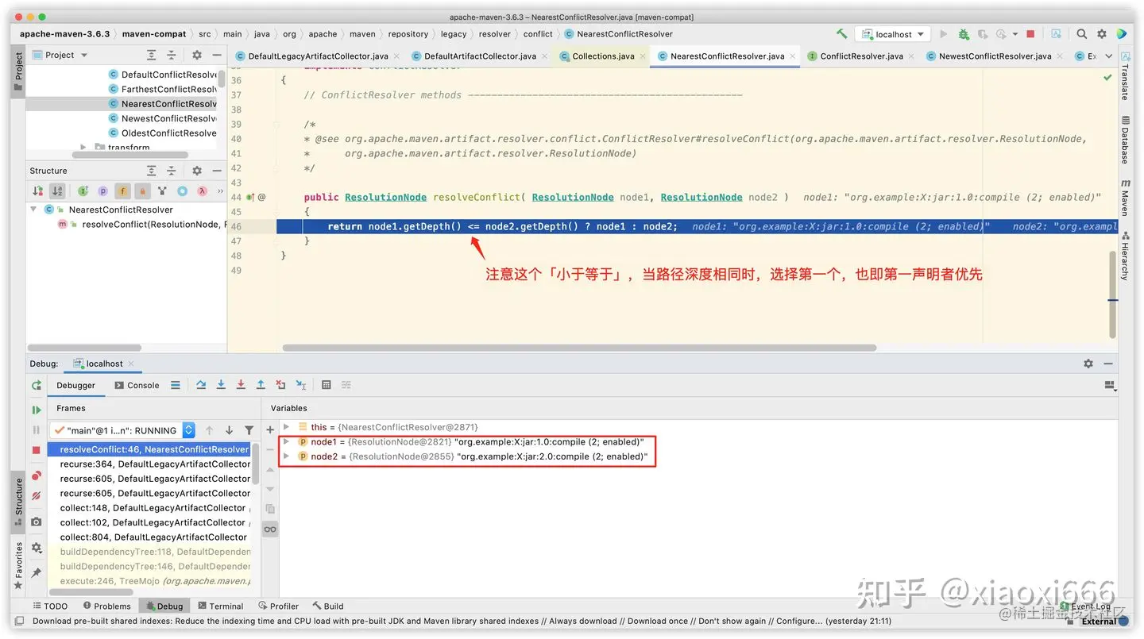Viewport: 1144px width, 639px height.
Task: Open the Project panel gear options
Action: pyautogui.click(x=197, y=55)
